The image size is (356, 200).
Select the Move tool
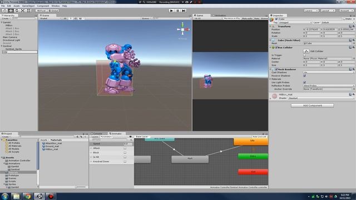point(11,11)
